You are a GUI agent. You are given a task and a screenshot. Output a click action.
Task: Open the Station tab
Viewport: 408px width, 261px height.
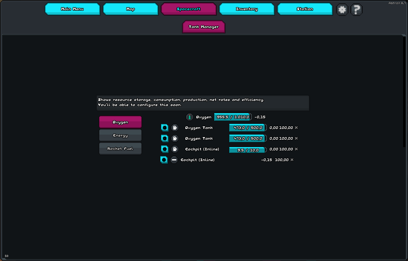click(305, 9)
